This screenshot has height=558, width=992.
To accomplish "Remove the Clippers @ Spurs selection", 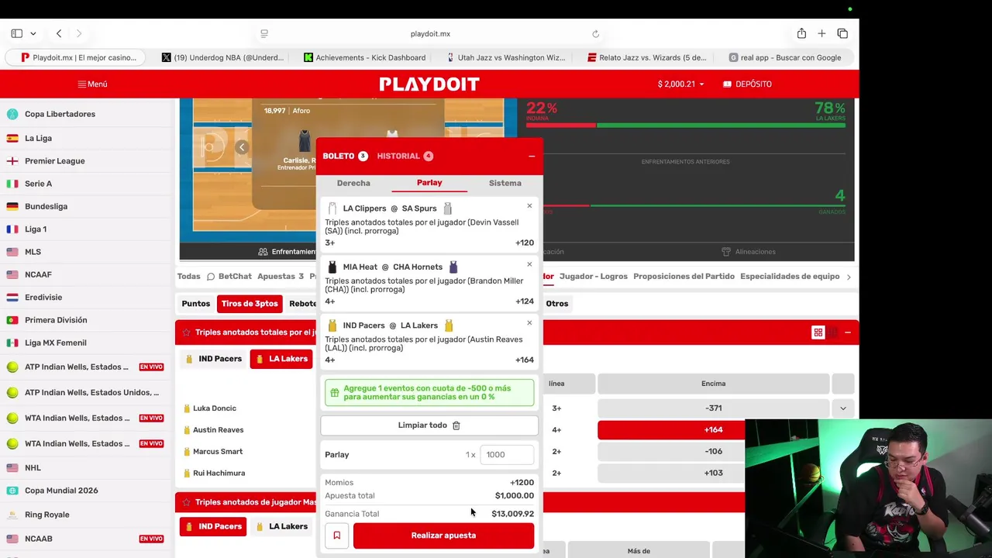I will pos(529,206).
